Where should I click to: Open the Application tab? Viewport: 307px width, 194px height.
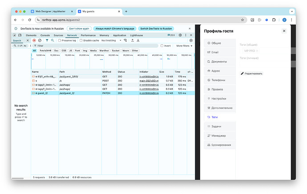(119, 35)
